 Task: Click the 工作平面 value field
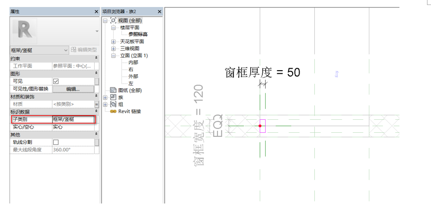point(73,66)
